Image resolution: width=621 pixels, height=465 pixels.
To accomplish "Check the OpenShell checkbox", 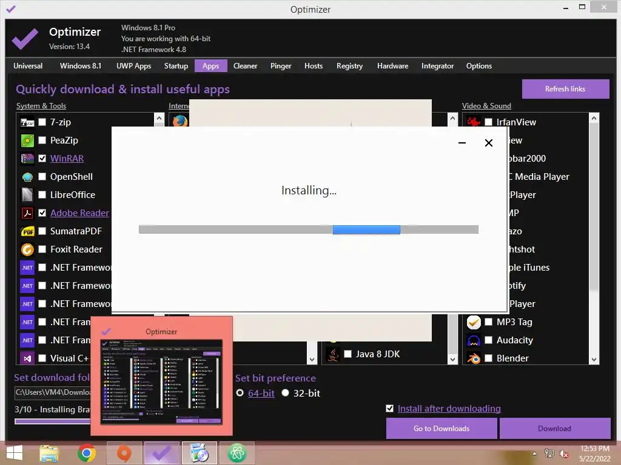I will pyautogui.click(x=42, y=177).
